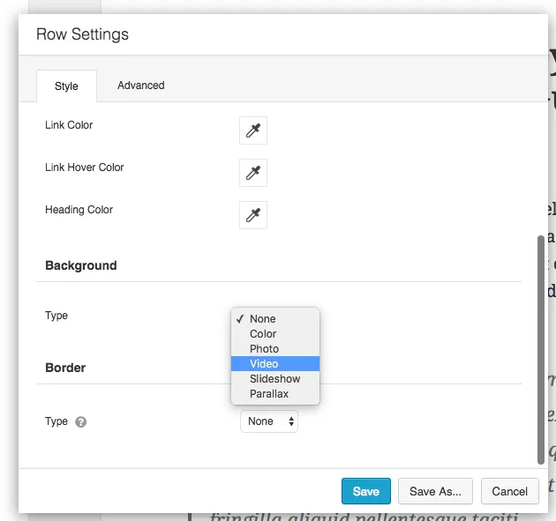Select Color in background type list
This screenshot has width=556, height=521.
tap(263, 334)
